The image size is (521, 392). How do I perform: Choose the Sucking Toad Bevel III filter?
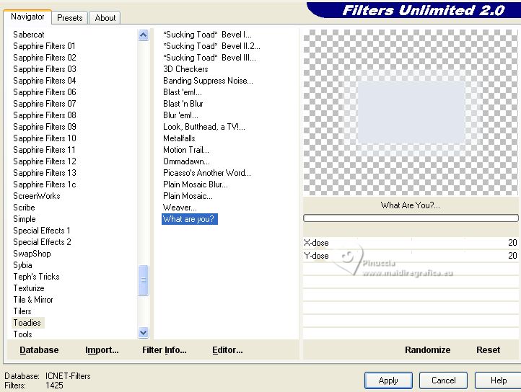(209, 58)
